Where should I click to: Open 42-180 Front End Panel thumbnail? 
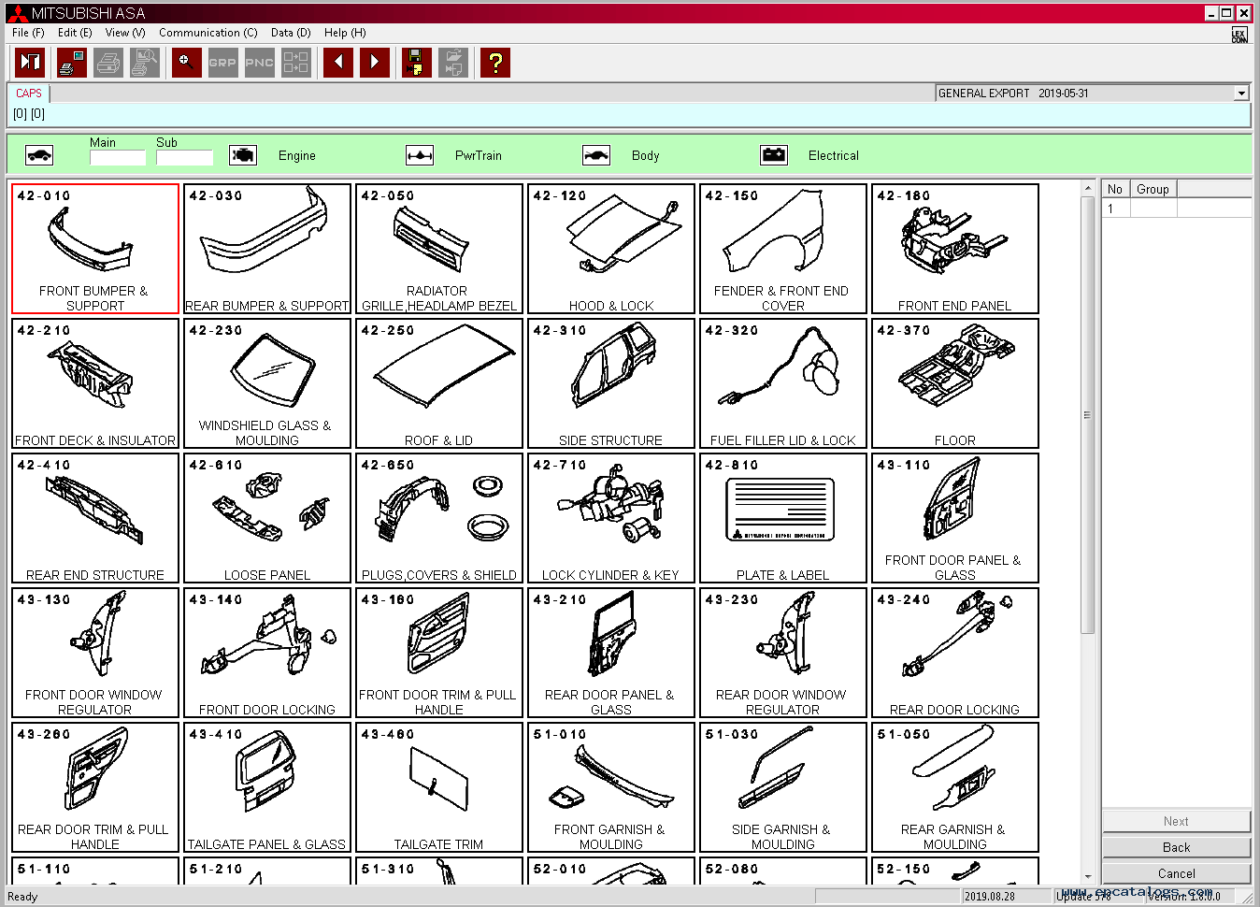tap(955, 249)
